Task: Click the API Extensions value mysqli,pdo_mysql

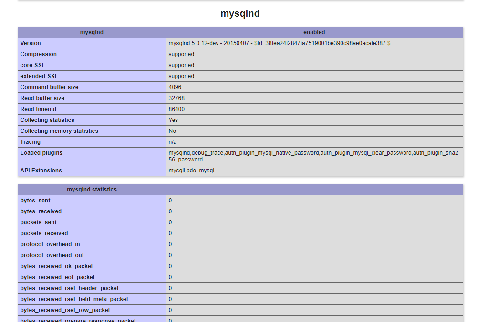Action: pos(191,171)
